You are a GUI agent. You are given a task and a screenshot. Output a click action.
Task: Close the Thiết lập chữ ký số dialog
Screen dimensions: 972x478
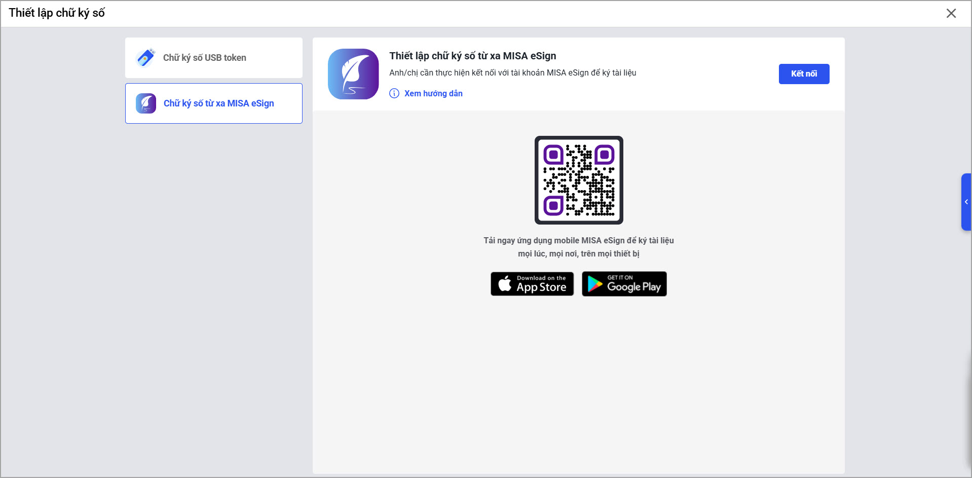pos(951,13)
